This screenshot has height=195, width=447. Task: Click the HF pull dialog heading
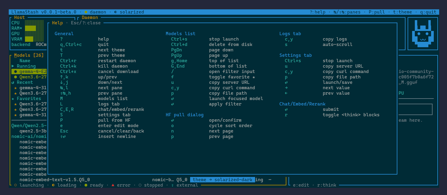pyautogui.click(x=185, y=115)
